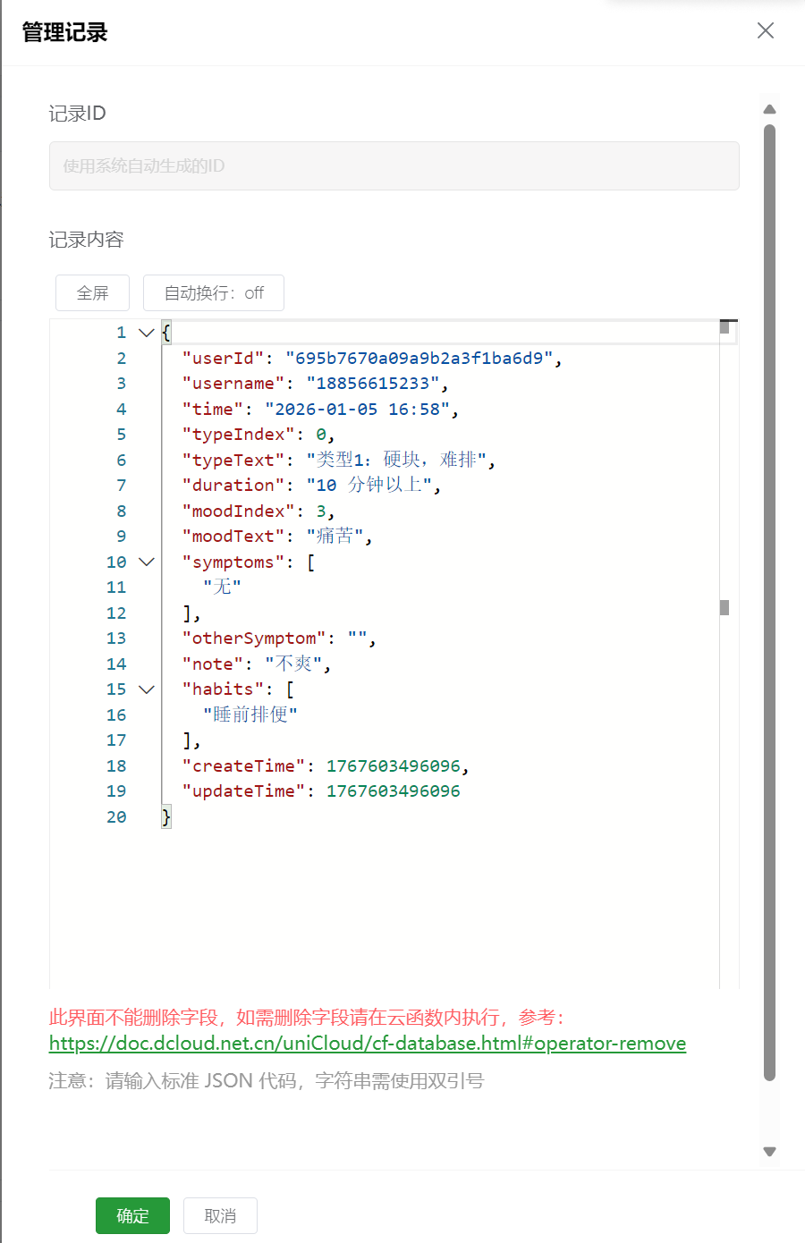Click the userId value "695b7670a09a9b2a3f1ba6d9"

click(x=419, y=359)
